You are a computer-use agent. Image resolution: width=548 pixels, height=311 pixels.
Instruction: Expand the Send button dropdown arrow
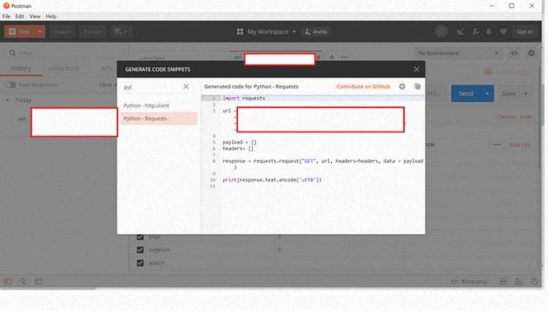tap(487, 93)
